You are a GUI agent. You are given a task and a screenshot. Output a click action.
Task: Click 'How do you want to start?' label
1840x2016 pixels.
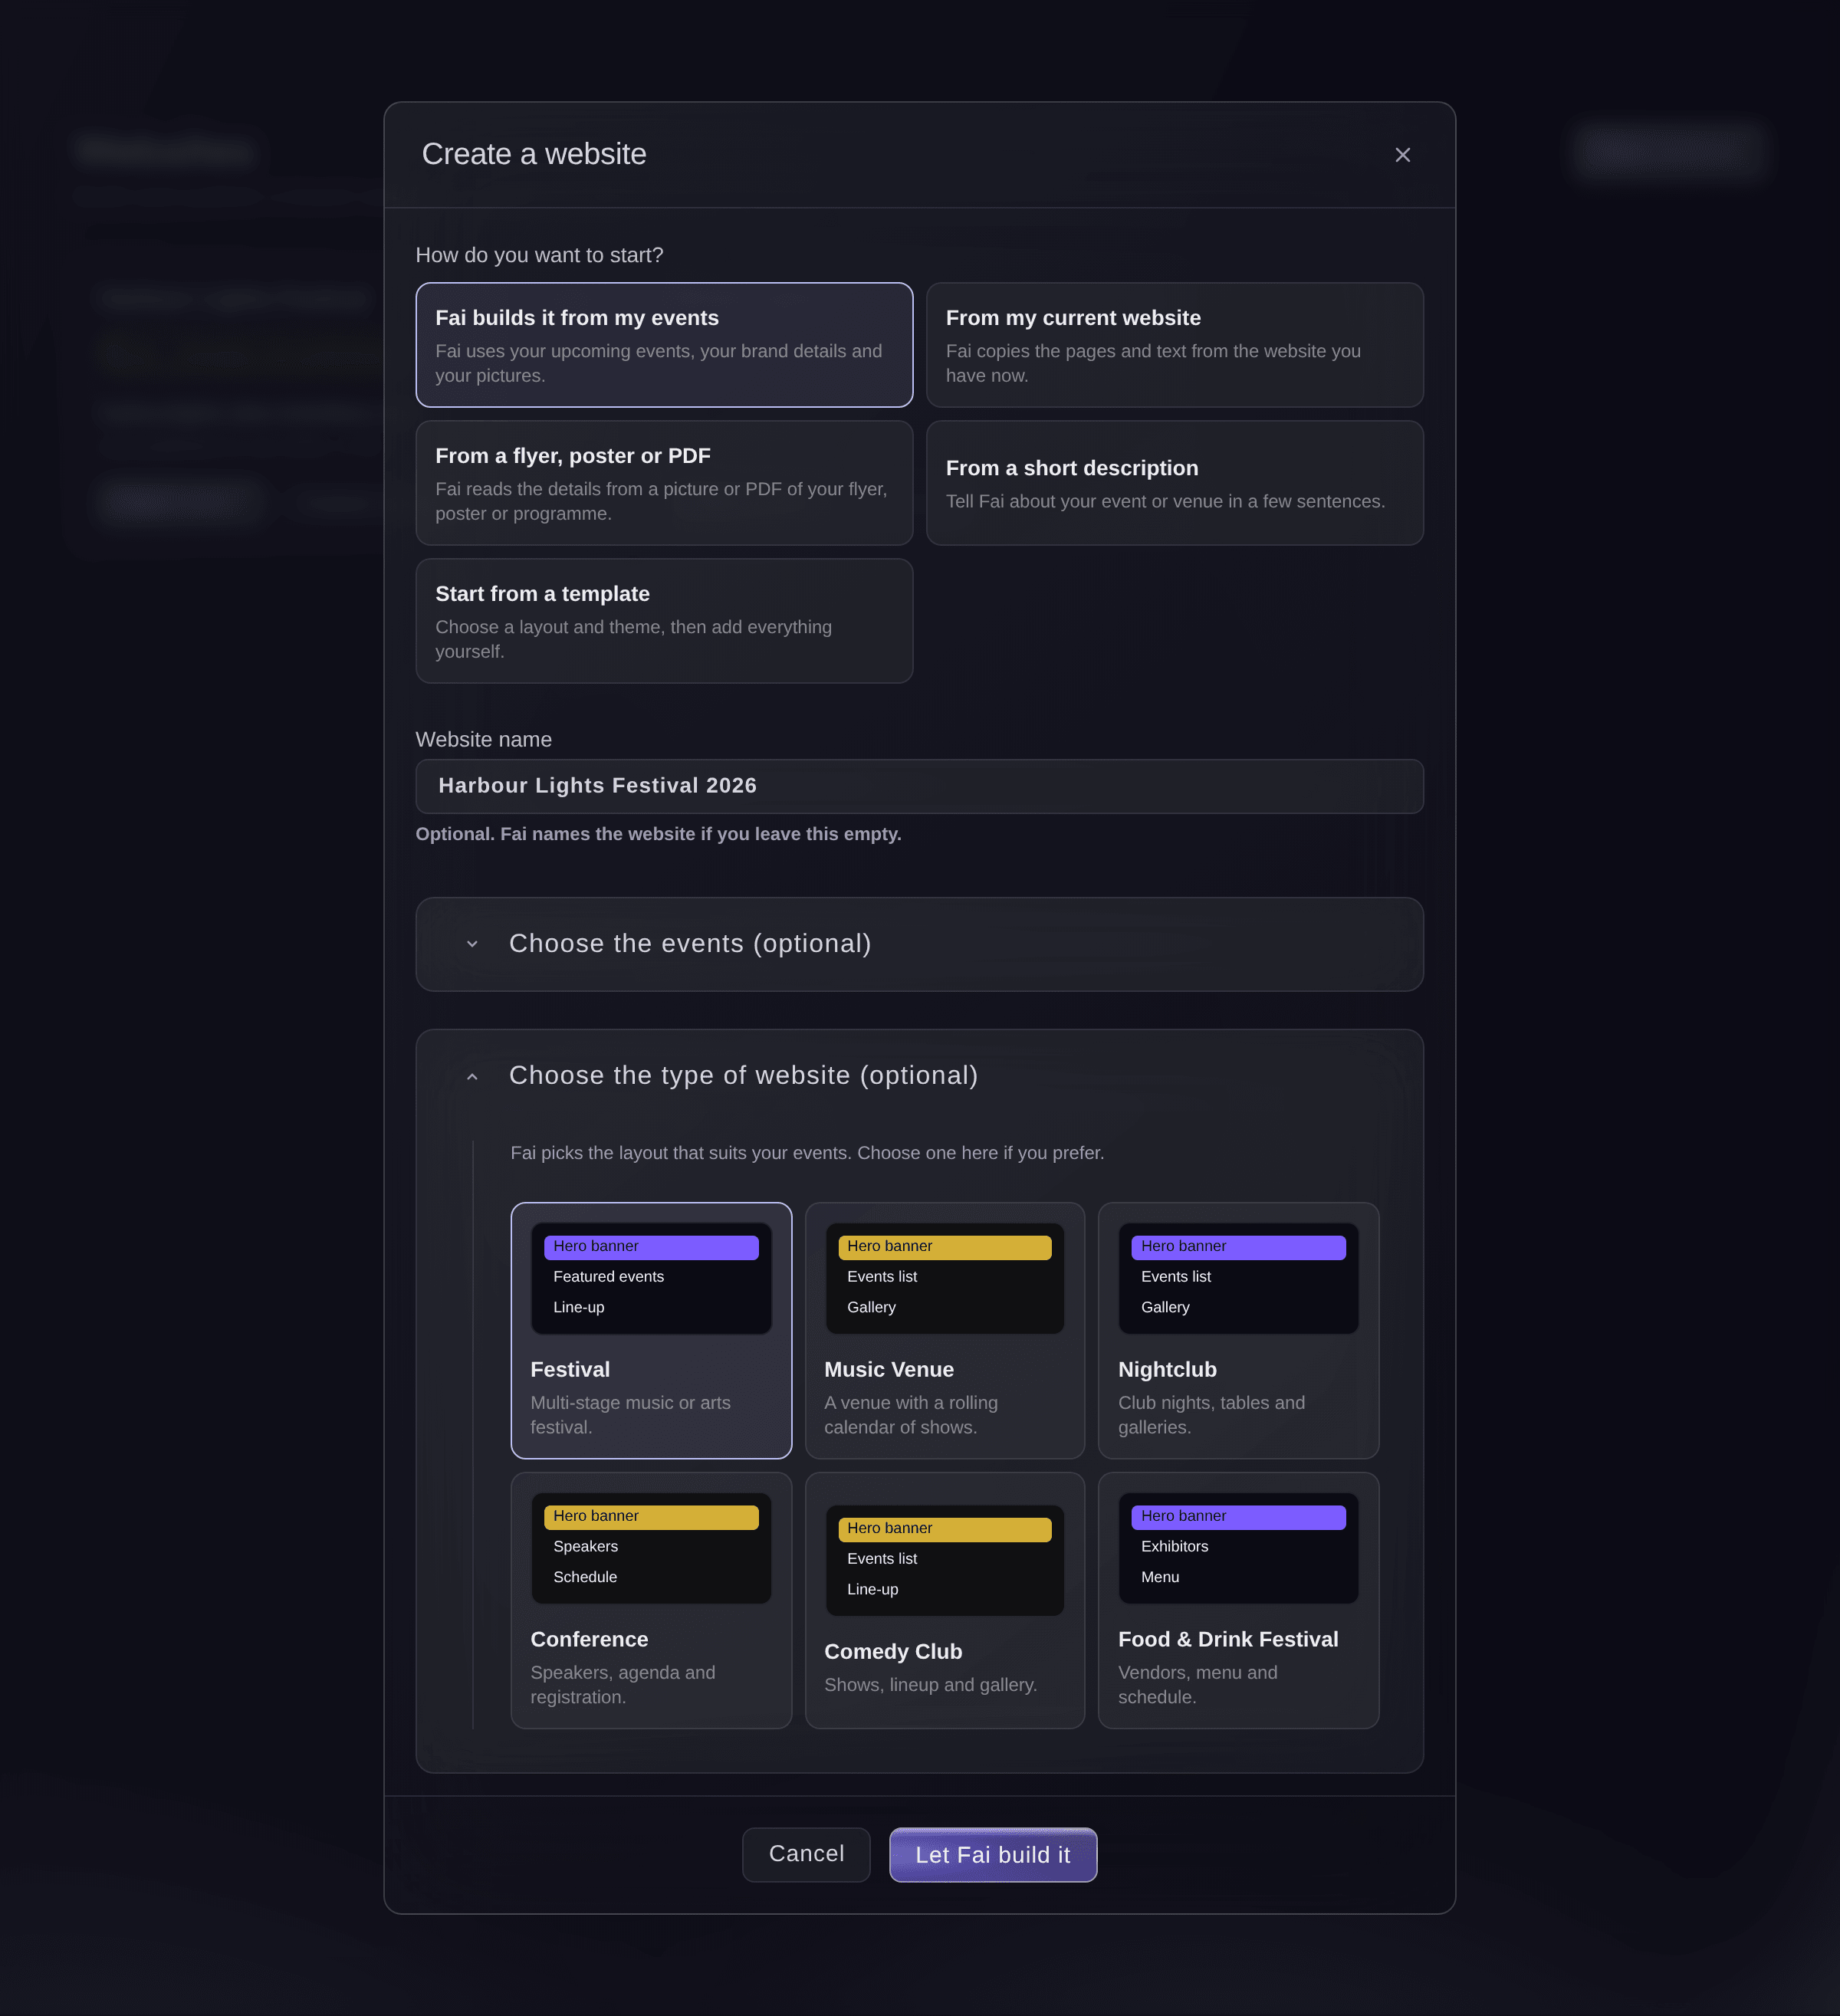coord(539,255)
